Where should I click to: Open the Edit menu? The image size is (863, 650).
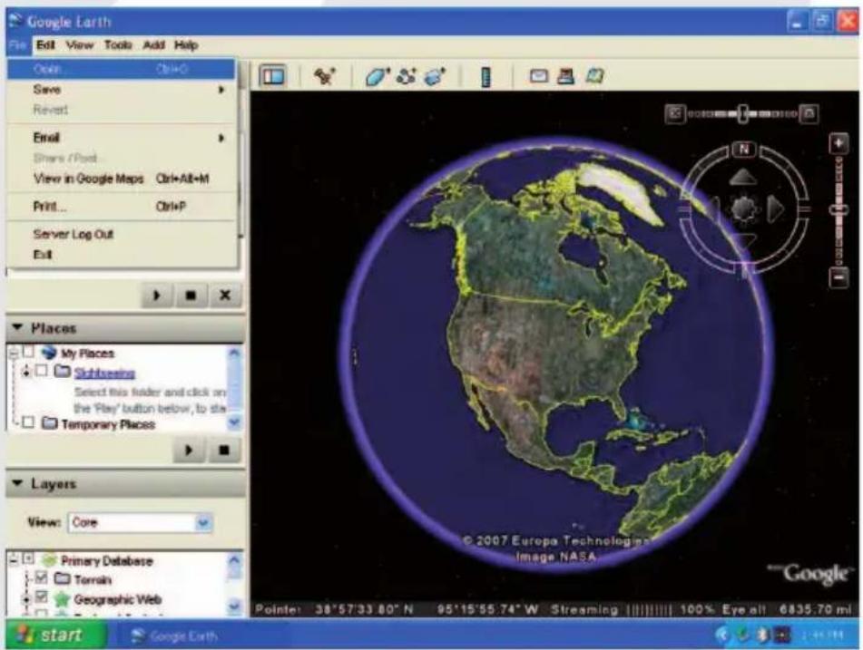click(x=45, y=45)
